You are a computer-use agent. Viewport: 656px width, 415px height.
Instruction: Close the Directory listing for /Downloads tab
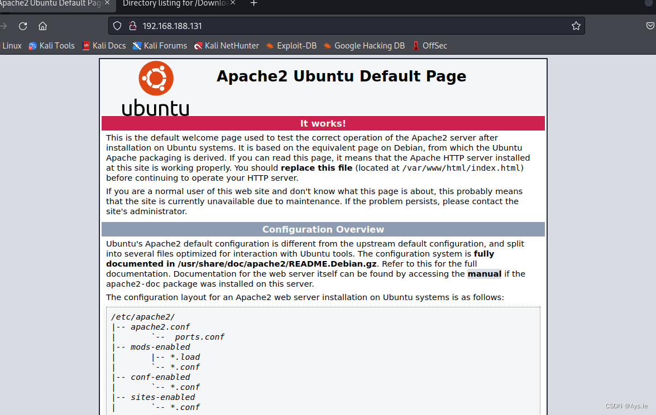click(233, 3)
